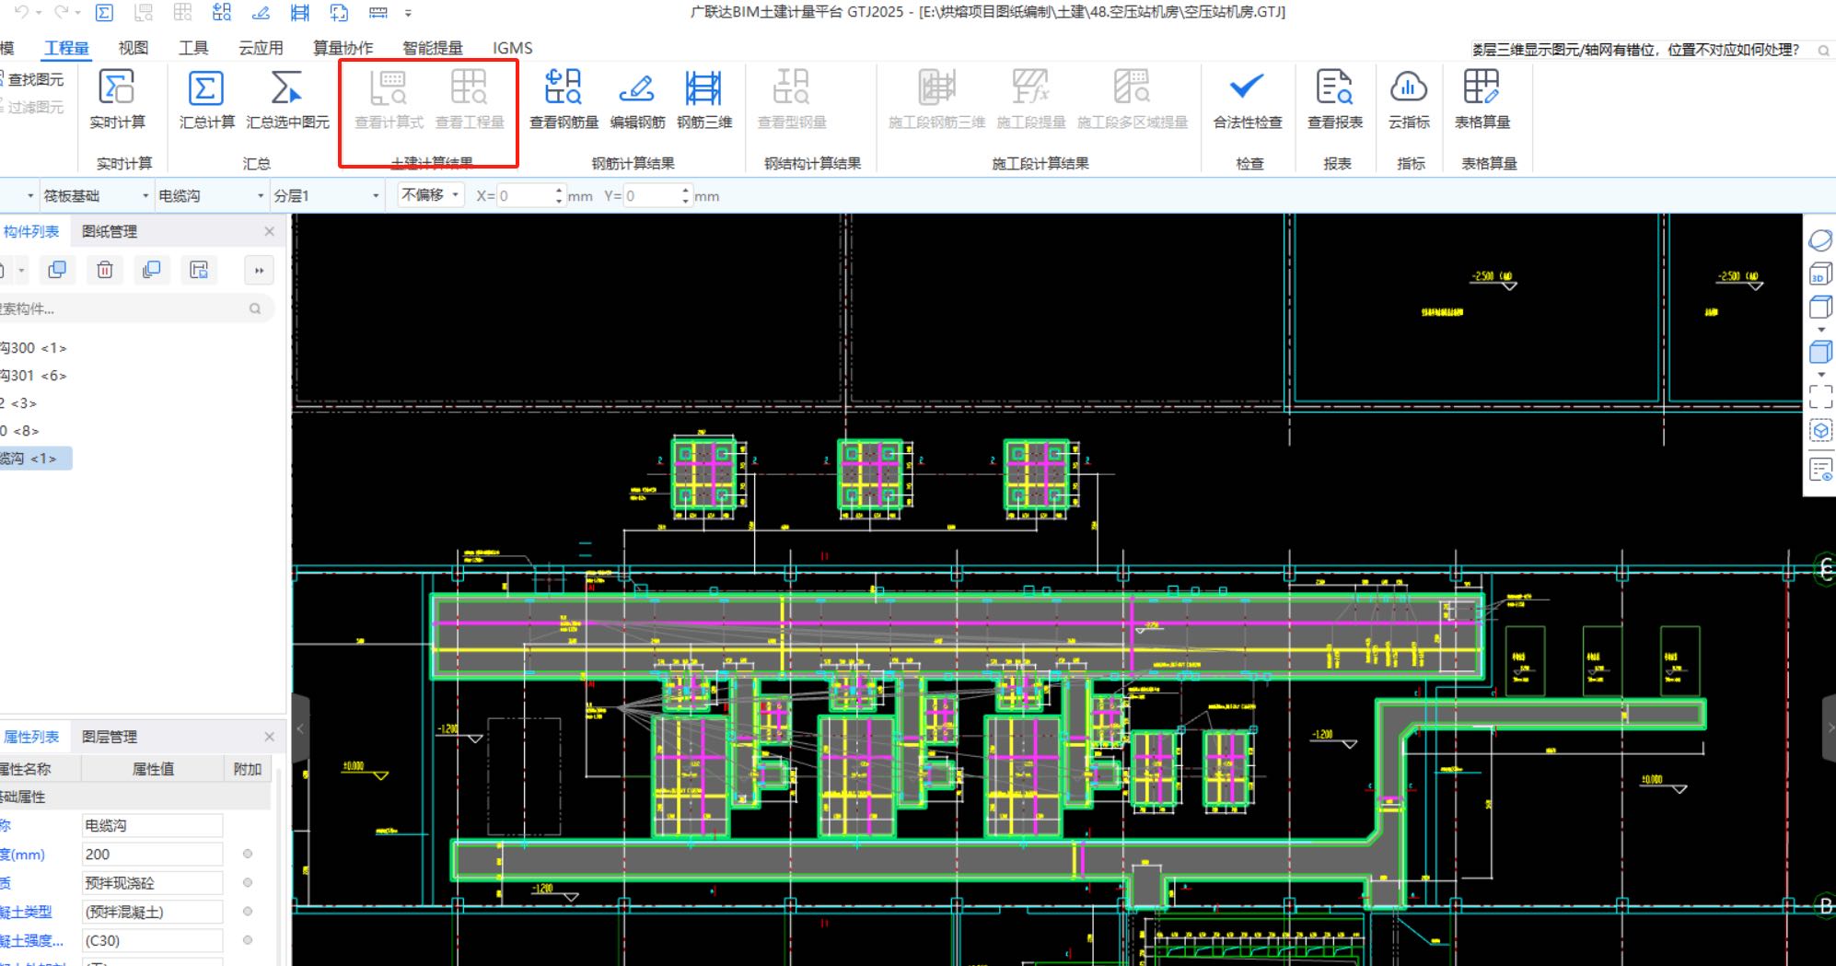Switch to the 工程量 ribbon tab

click(66, 48)
